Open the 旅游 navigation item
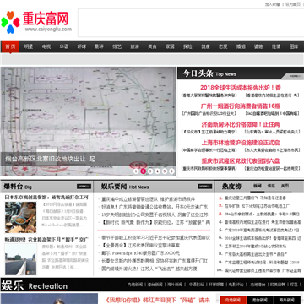 pos(134,46)
